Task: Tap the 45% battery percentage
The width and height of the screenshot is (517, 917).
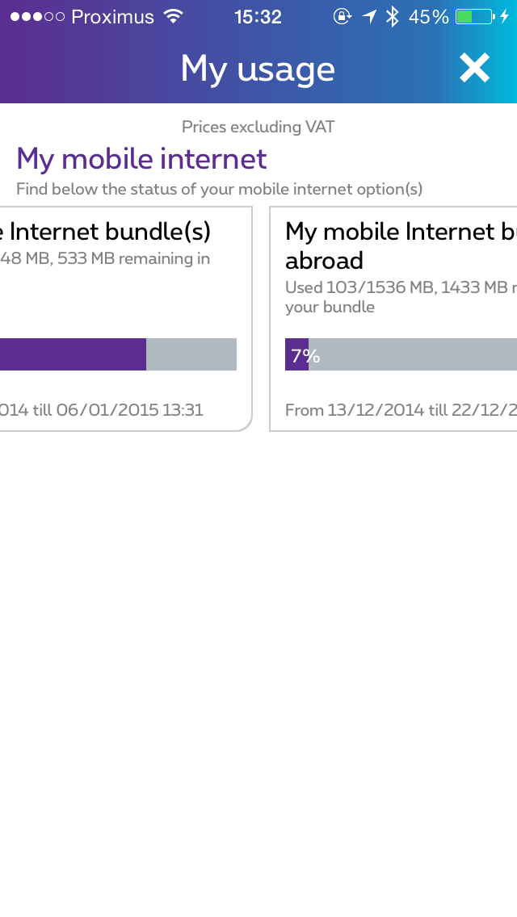Action: pyautogui.click(x=428, y=16)
